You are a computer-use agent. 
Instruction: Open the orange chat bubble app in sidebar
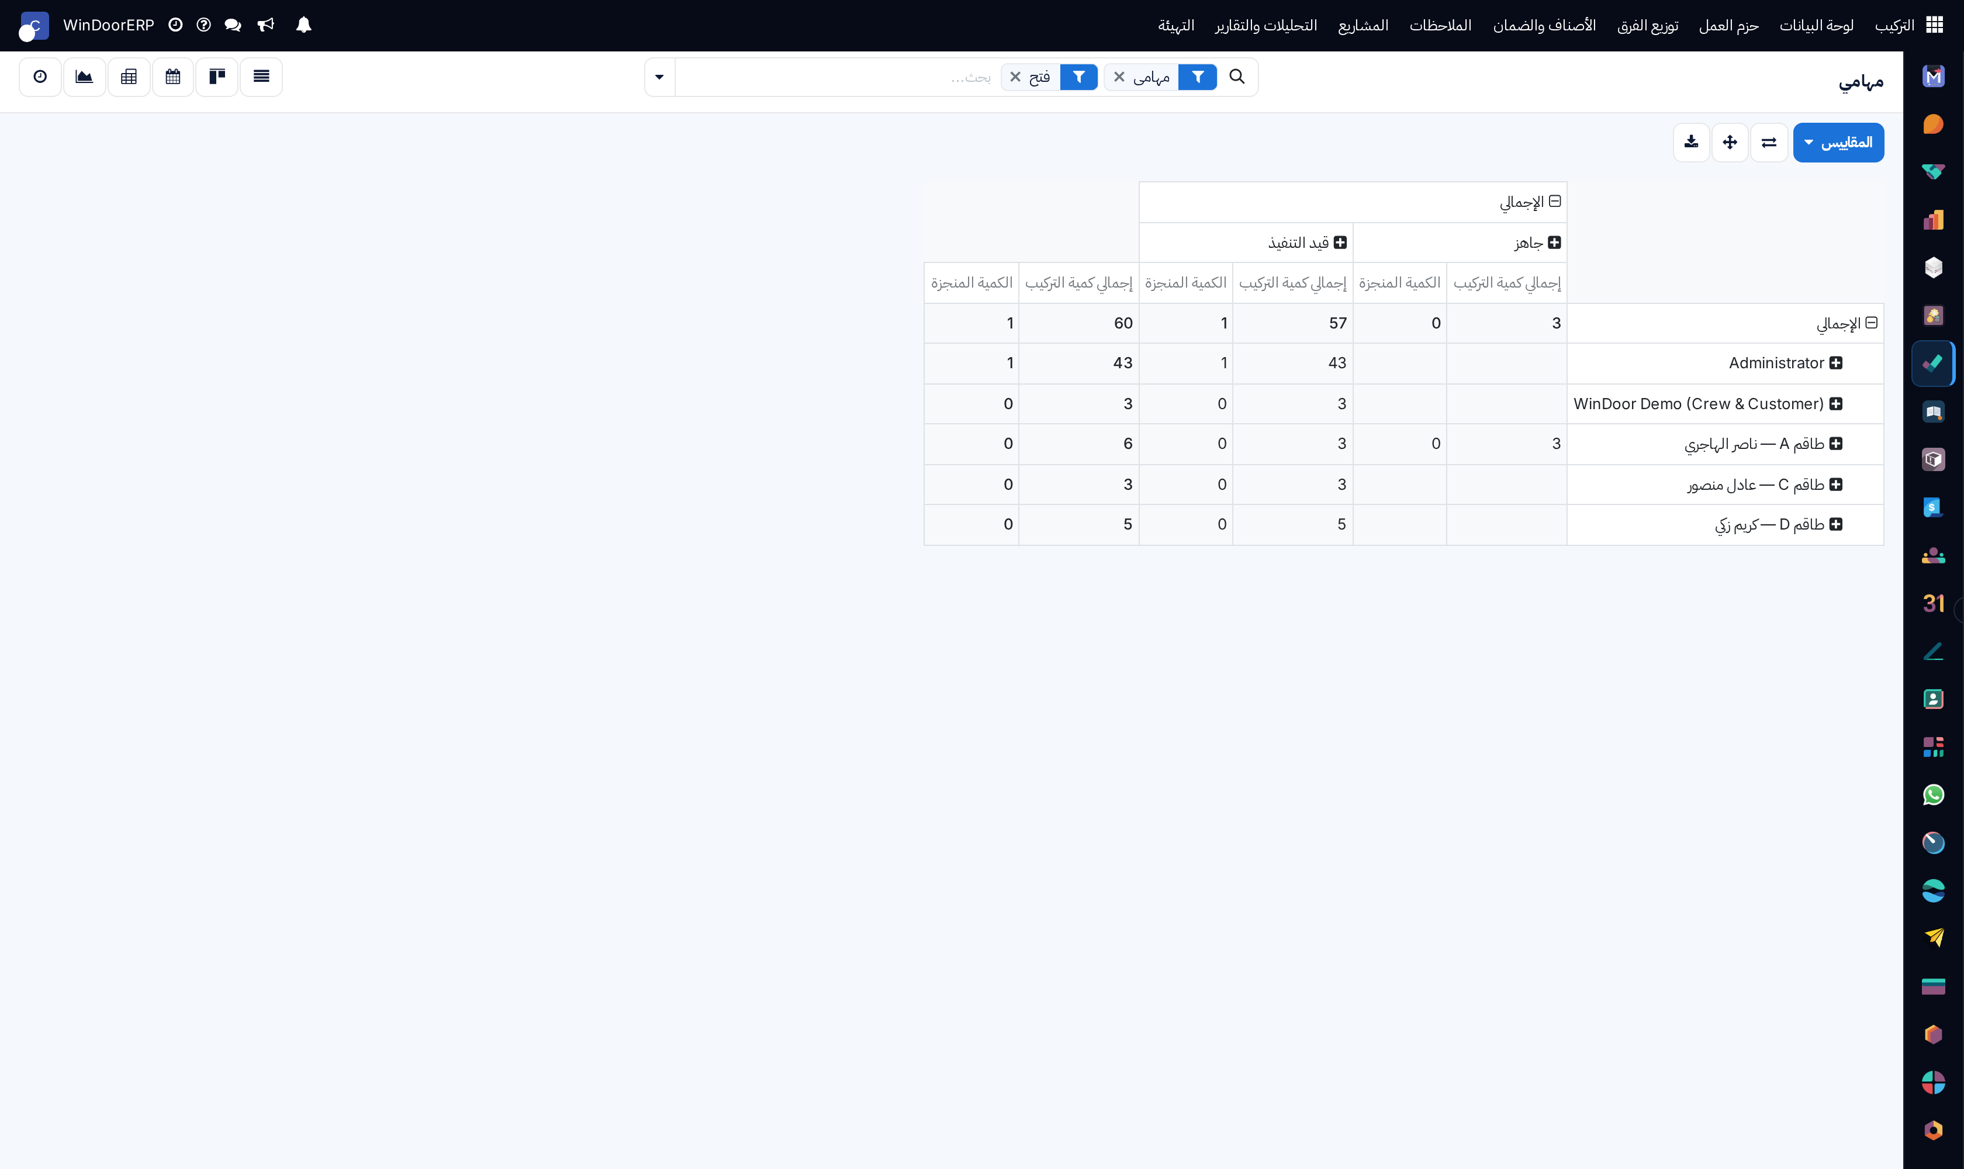[x=1933, y=124]
